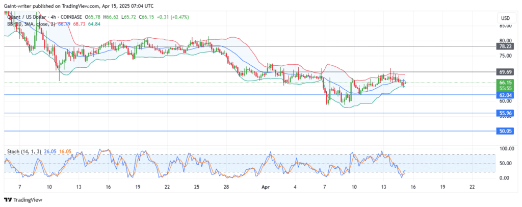Click the 0.00 stochastic axis label
522x207 pixels.
coord(504,178)
